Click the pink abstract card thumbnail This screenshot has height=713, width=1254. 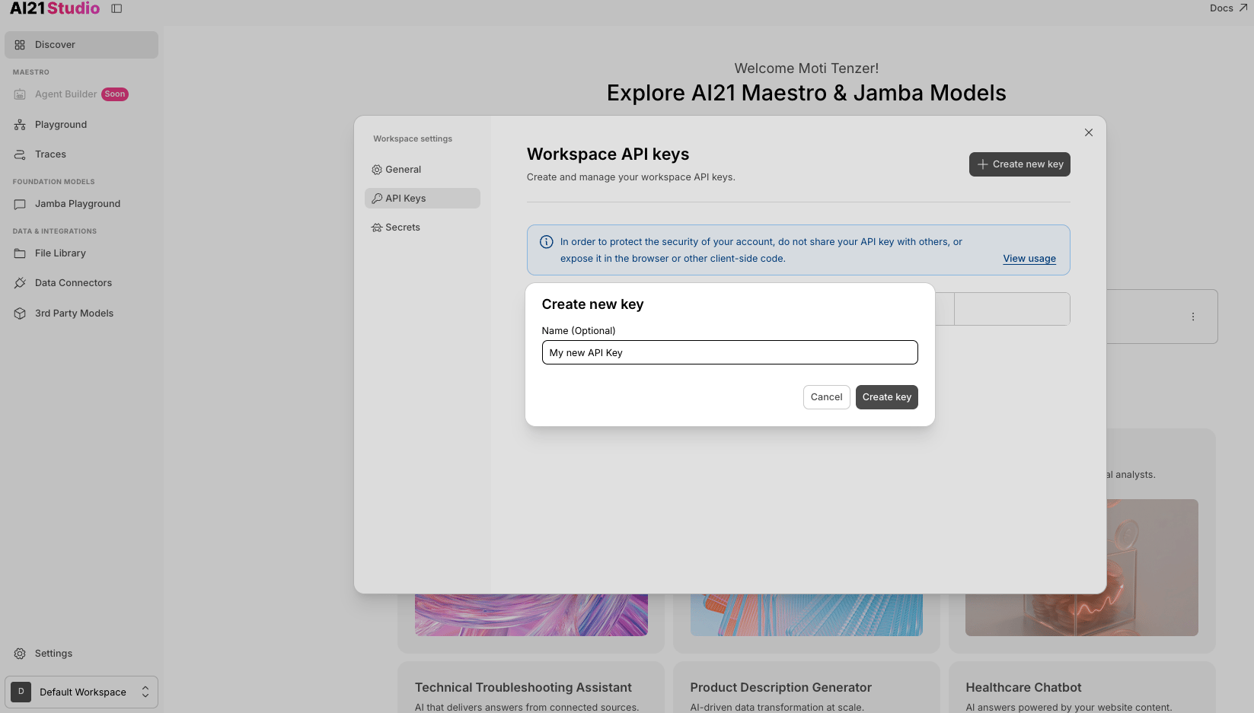(x=531, y=615)
